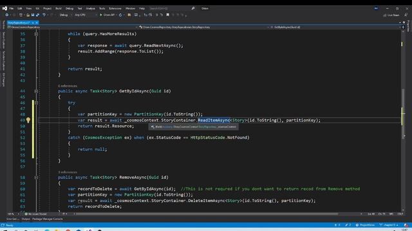Click 'return recordToDelete;' on line 63
The width and height of the screenshot is (412, 231).
coord(95,207)
